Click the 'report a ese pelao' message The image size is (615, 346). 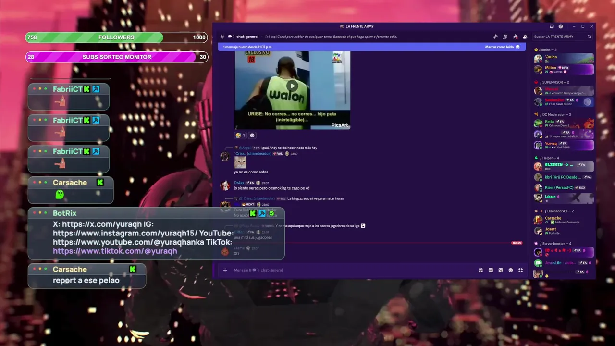pyautogui.click(x=86, y=280)
